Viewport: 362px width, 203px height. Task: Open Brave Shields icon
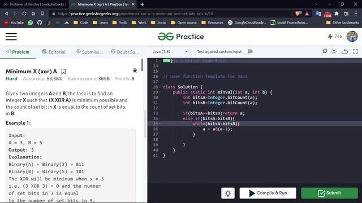[x=298, y=14]
